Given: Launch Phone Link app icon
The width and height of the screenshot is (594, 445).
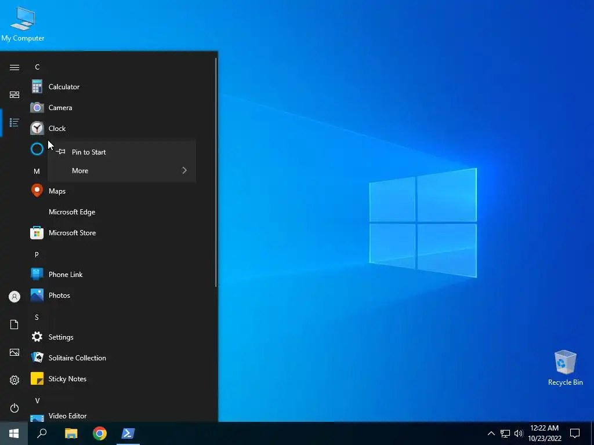Looking at the screenshot, I should click(x=37, y=274).
